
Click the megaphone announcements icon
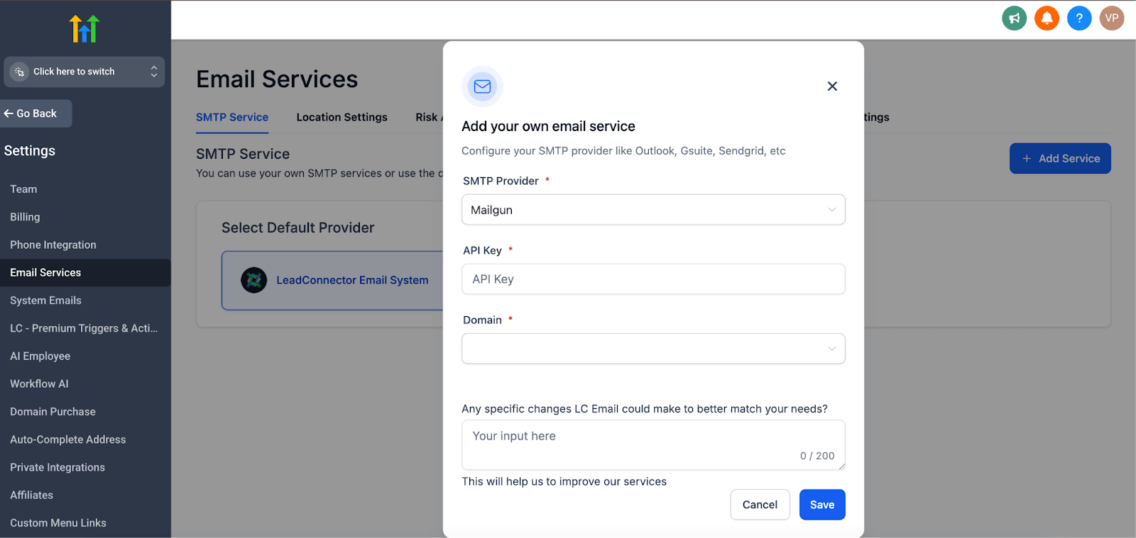pos(1014,18)
